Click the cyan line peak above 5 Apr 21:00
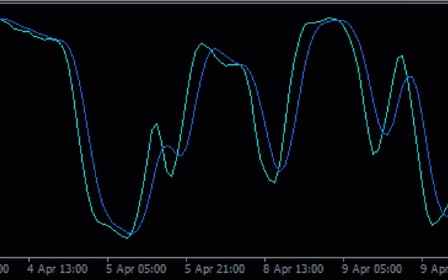Screen dimensions: 448x280 click(x=202, y=44)
